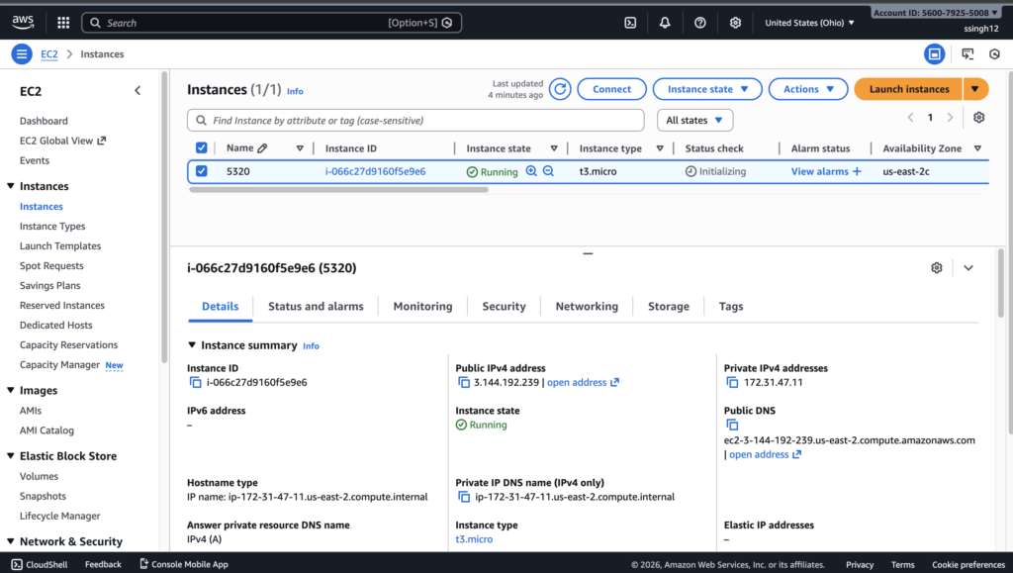Image resolution: width=1013 pixels, height=573 pixels.
Task: Click the Connect button
Action: [611, 89]
